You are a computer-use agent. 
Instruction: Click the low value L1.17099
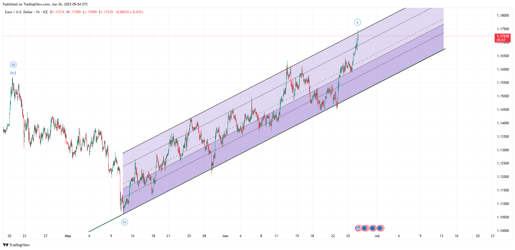coord(90,12)
